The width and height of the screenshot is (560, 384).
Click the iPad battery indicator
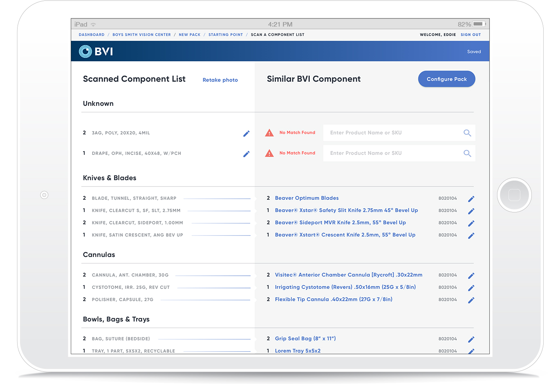coord(479,24)
